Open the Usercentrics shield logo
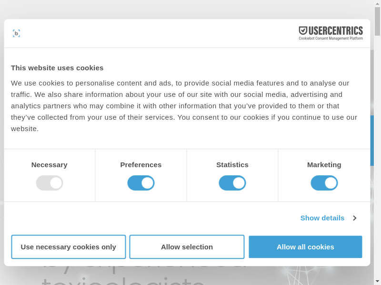The image size is (381, 285). click(303, 31)
